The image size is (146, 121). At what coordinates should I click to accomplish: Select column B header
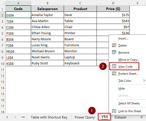point(47,3)
